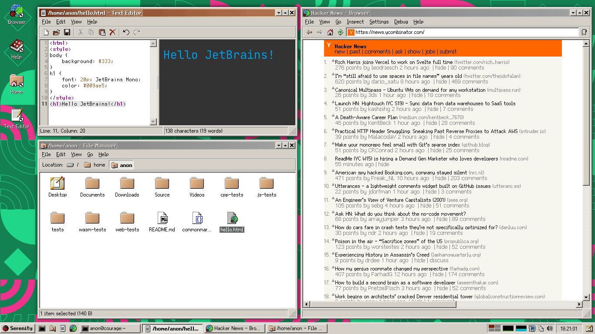Click the cpp-tests folder in File Manager
595x334 pixels.
(x=232, y=187)
